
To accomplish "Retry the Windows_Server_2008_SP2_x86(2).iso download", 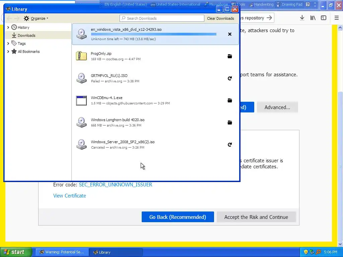I will pyautogui.click(x=230, y=145).
